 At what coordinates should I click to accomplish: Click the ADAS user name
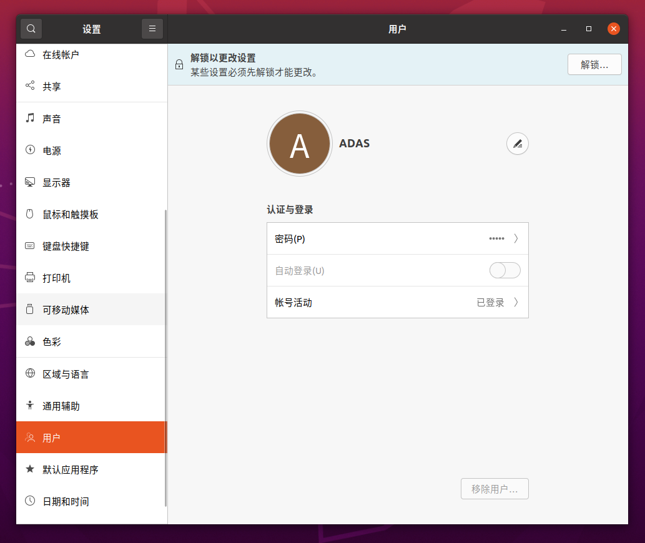pos(354,144)
